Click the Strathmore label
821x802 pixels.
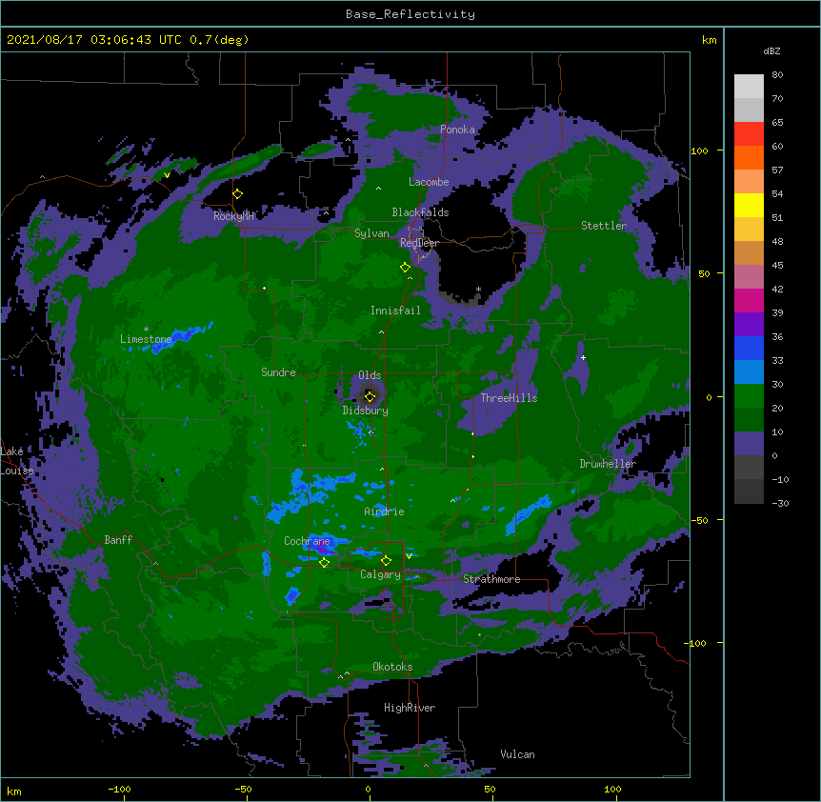click(x=491, y=579)
